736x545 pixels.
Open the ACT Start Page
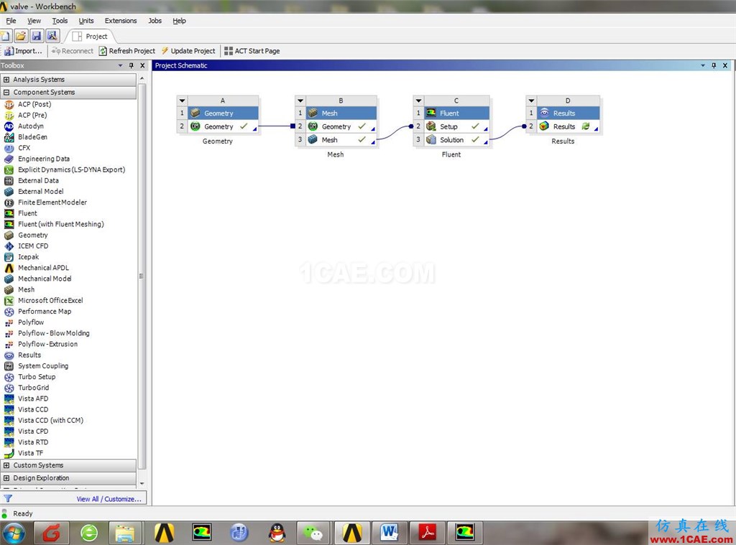[252, 51]
